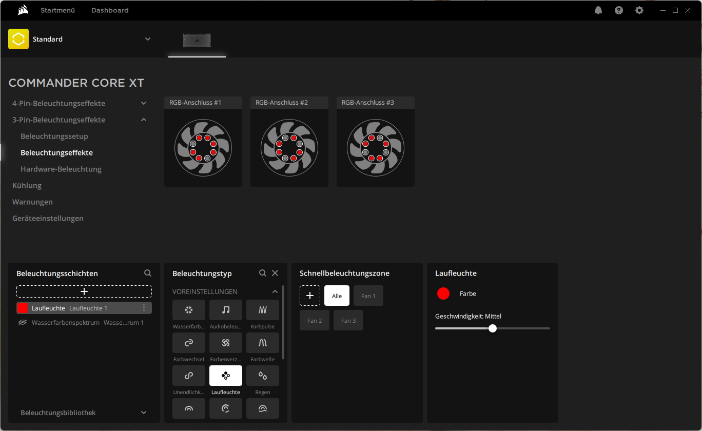Select the Unendlichkeit lighting effect
The image size is (702, 431).
(x=189, y=376)
